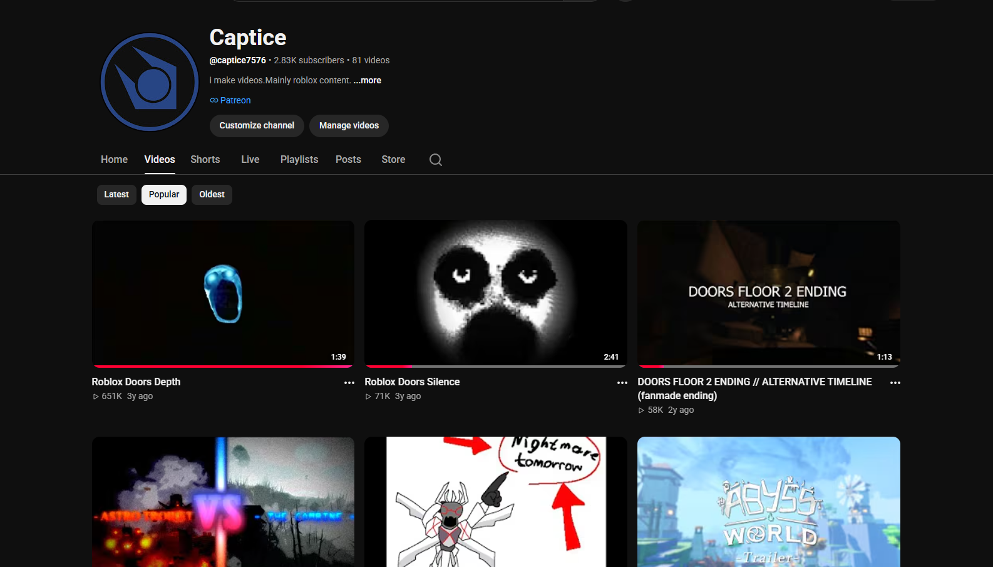This screenshot has height=567, width=993.
Task: Open the Store tab
Action: [393, 160]
